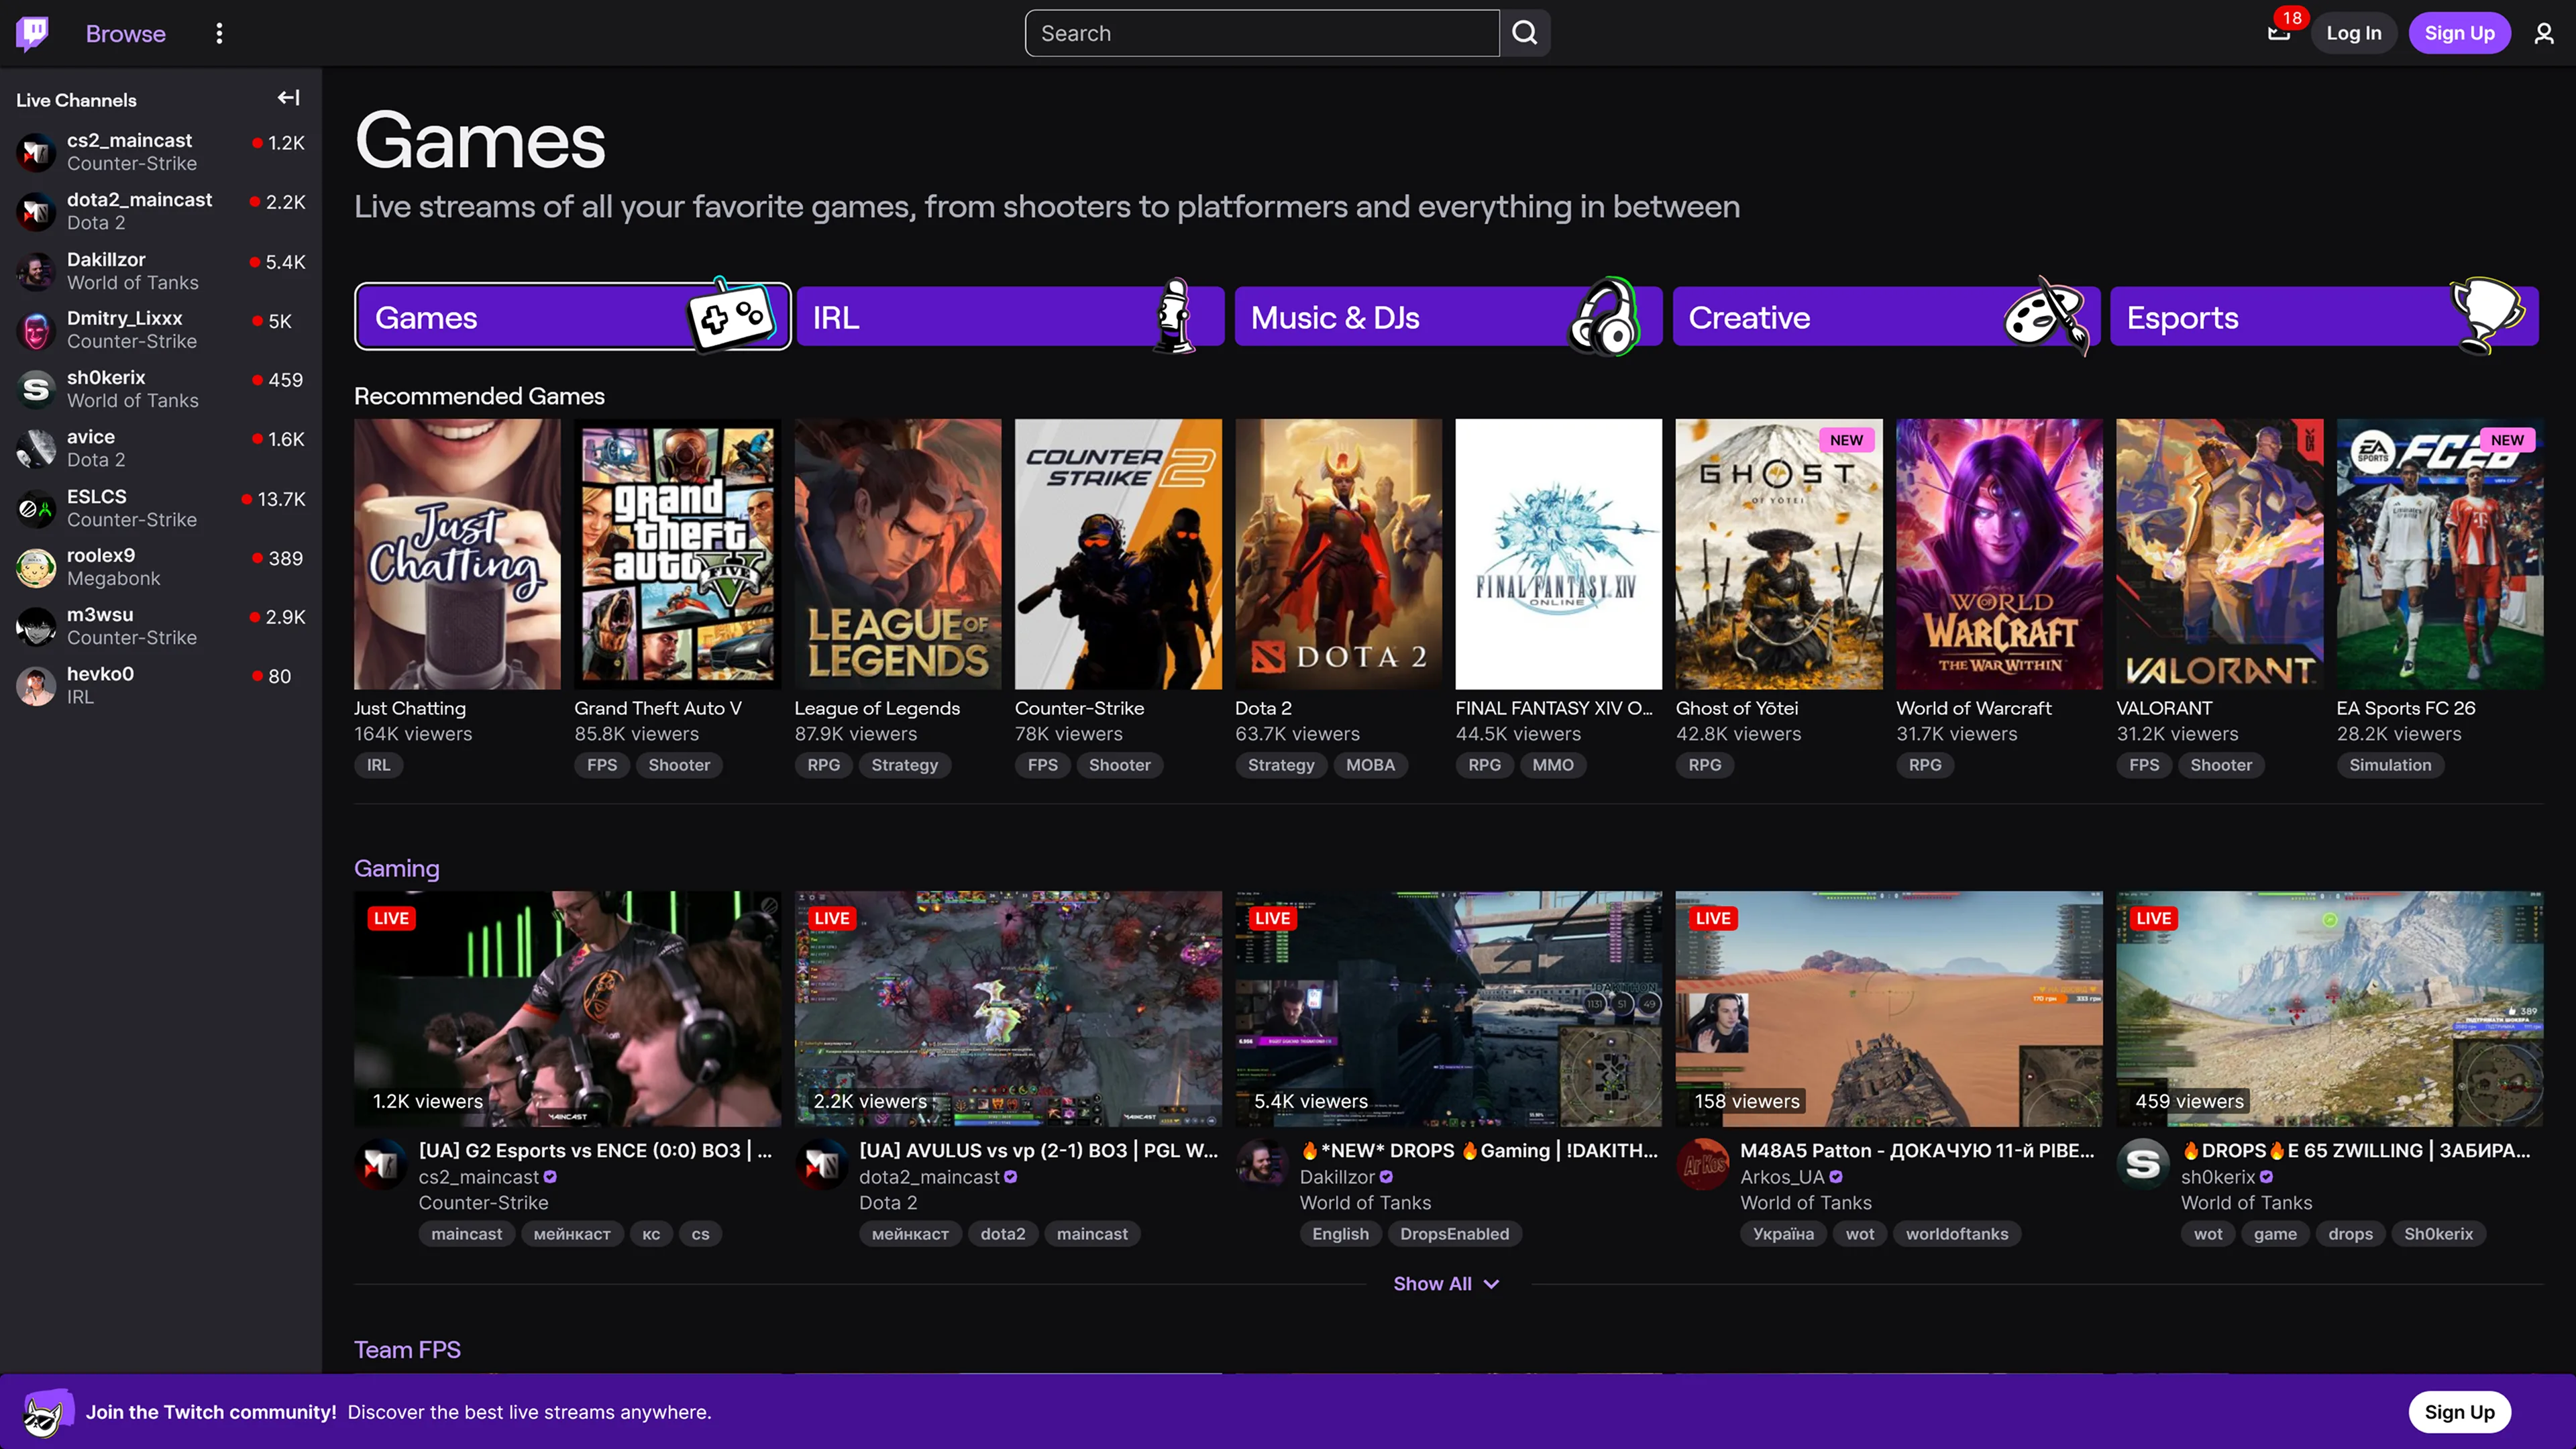
Task: Click cs2_maincast avatar beside the stream title
Action: 381,1163
